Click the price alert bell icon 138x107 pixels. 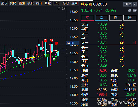pos(129,11)
